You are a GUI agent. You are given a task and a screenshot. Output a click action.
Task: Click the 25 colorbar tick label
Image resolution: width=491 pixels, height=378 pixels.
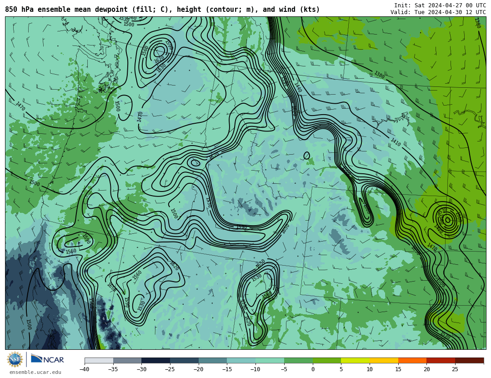455,369
